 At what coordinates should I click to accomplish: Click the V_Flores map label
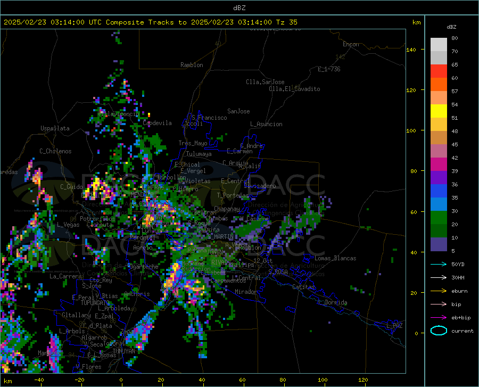point(88,367)
